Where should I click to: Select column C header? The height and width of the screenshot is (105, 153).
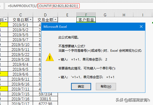[20, 15]
